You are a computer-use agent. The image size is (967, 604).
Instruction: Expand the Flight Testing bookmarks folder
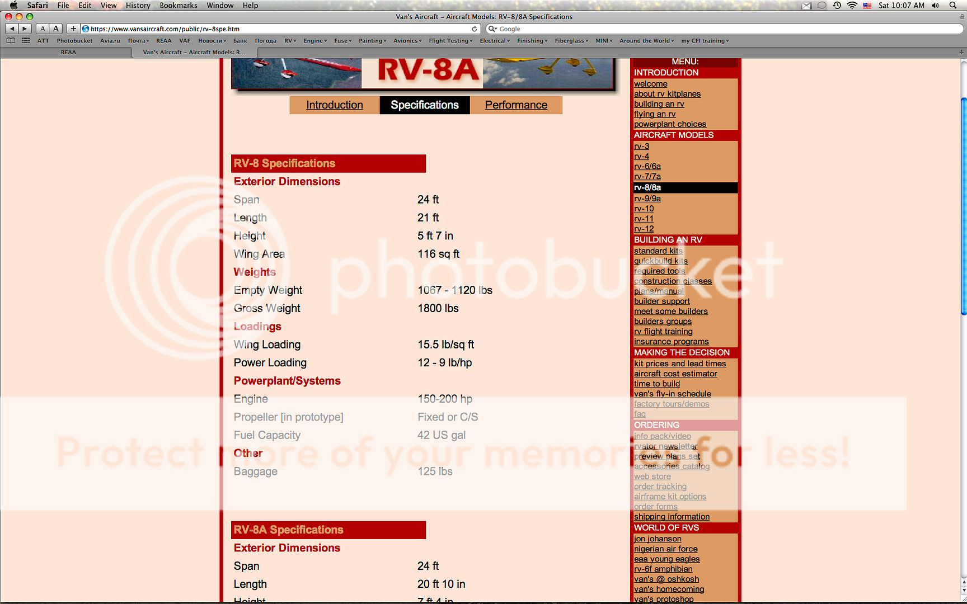(x=450, y=41)
